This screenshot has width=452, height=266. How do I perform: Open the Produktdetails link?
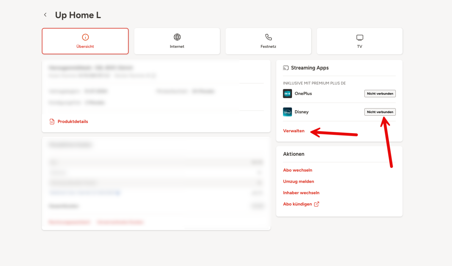click(73, 122)
